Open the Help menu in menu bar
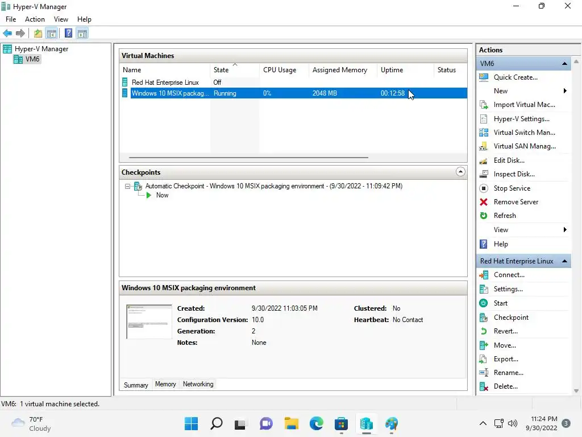Image resolution: width=582 pixels, height=437 pixels. click(x=84, y=19)
